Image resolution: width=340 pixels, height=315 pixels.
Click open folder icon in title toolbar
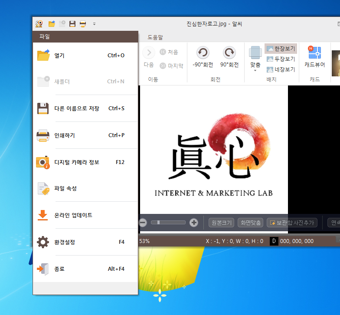click(x=52, y=23)
